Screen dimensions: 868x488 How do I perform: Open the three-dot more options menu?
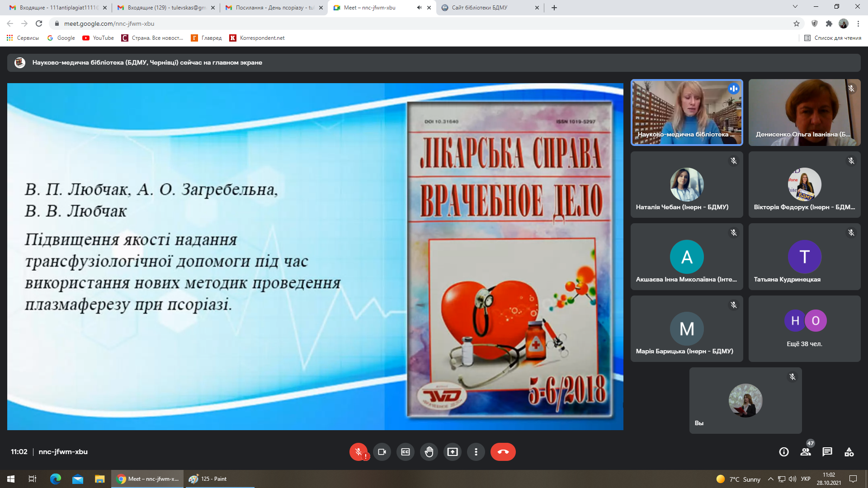tap(476, 451)
